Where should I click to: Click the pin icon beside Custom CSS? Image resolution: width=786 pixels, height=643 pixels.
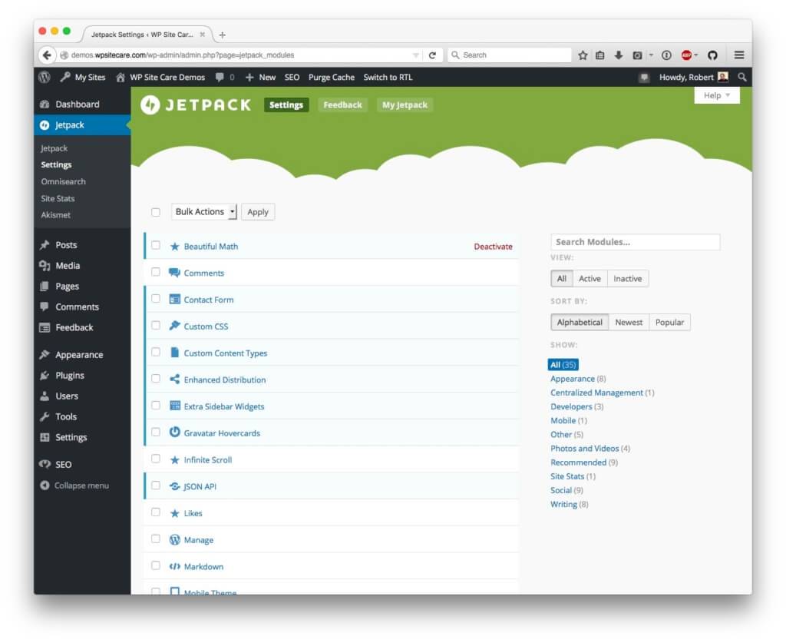(174, 326)
